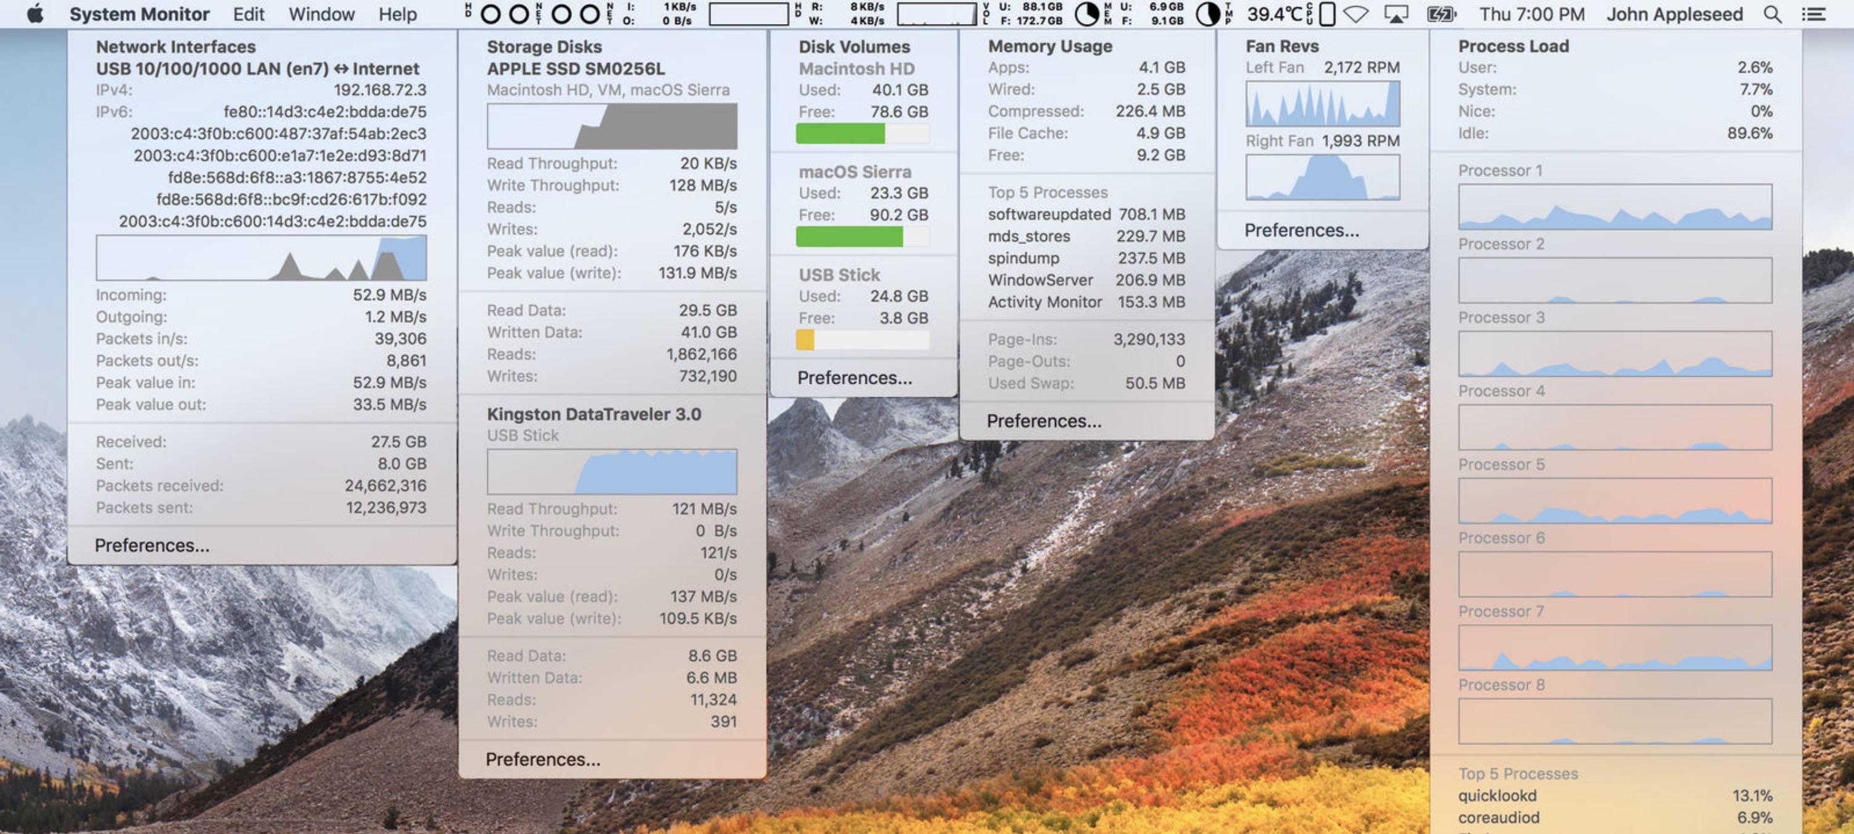
Task: Click the second HD activity circle indicator
Action: 518,14
